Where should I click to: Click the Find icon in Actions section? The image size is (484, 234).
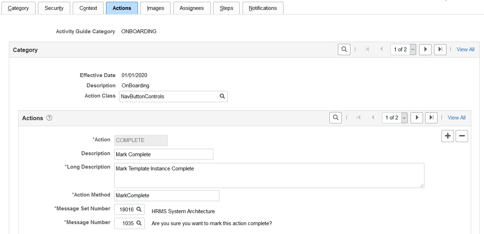(335, 117)
